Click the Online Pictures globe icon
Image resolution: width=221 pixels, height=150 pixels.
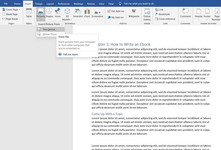pyautogui.click(x=39, y=34)
